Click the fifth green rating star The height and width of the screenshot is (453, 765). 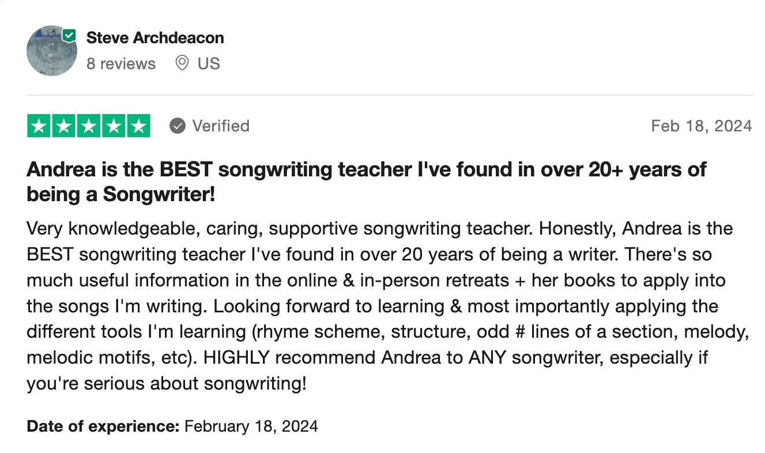tap(138, 126)
